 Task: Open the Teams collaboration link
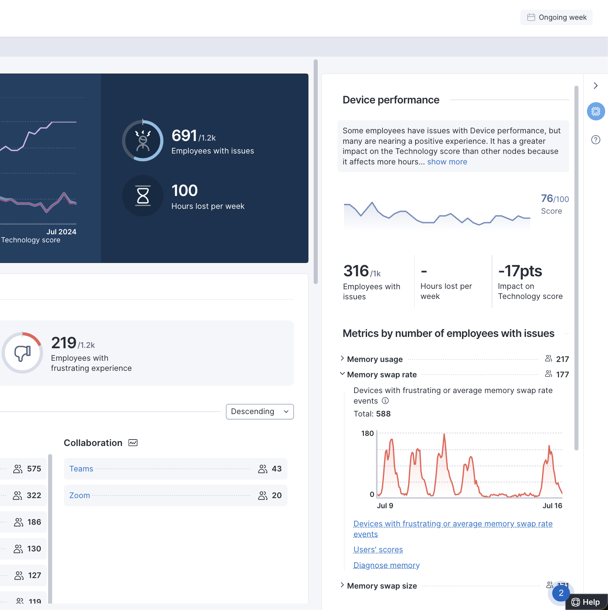tap(81, 469)
